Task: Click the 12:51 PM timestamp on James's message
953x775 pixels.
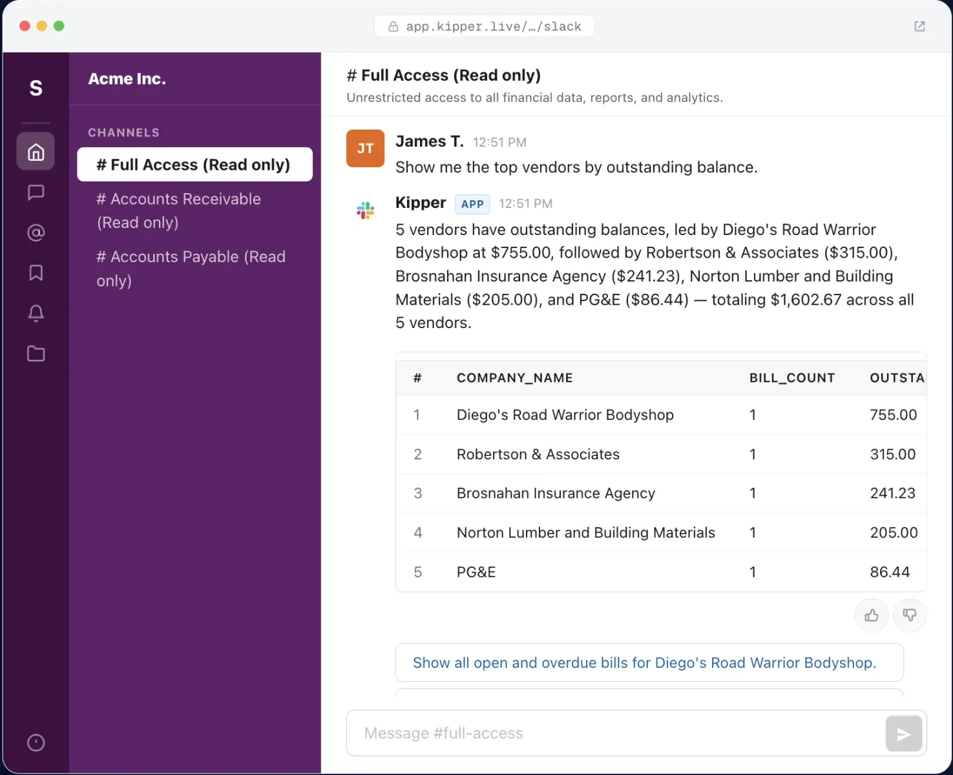Action: (x=499, y=142)
